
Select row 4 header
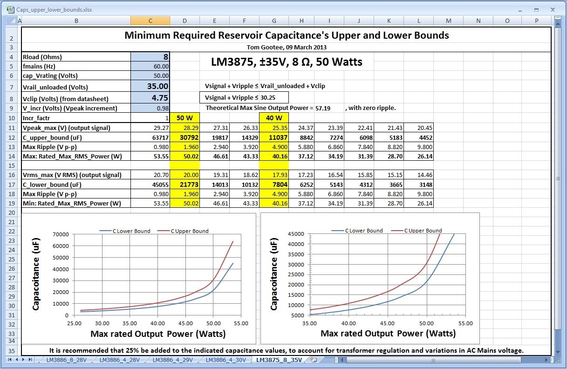point(12,57)
